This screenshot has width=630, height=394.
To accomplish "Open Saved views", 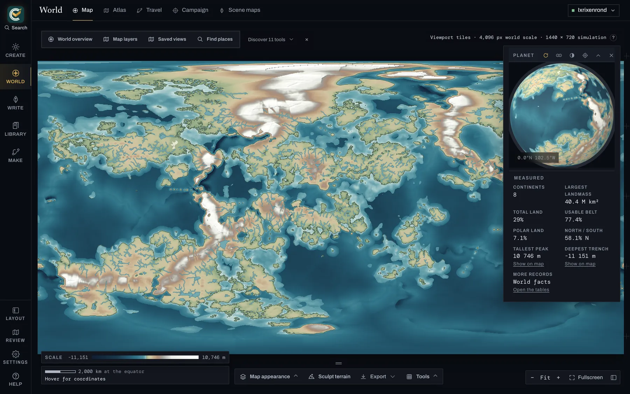I will 167,39.
